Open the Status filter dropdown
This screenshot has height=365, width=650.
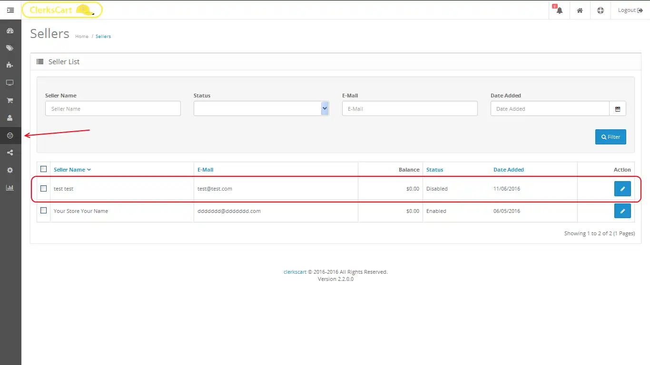tap(261, 108)
